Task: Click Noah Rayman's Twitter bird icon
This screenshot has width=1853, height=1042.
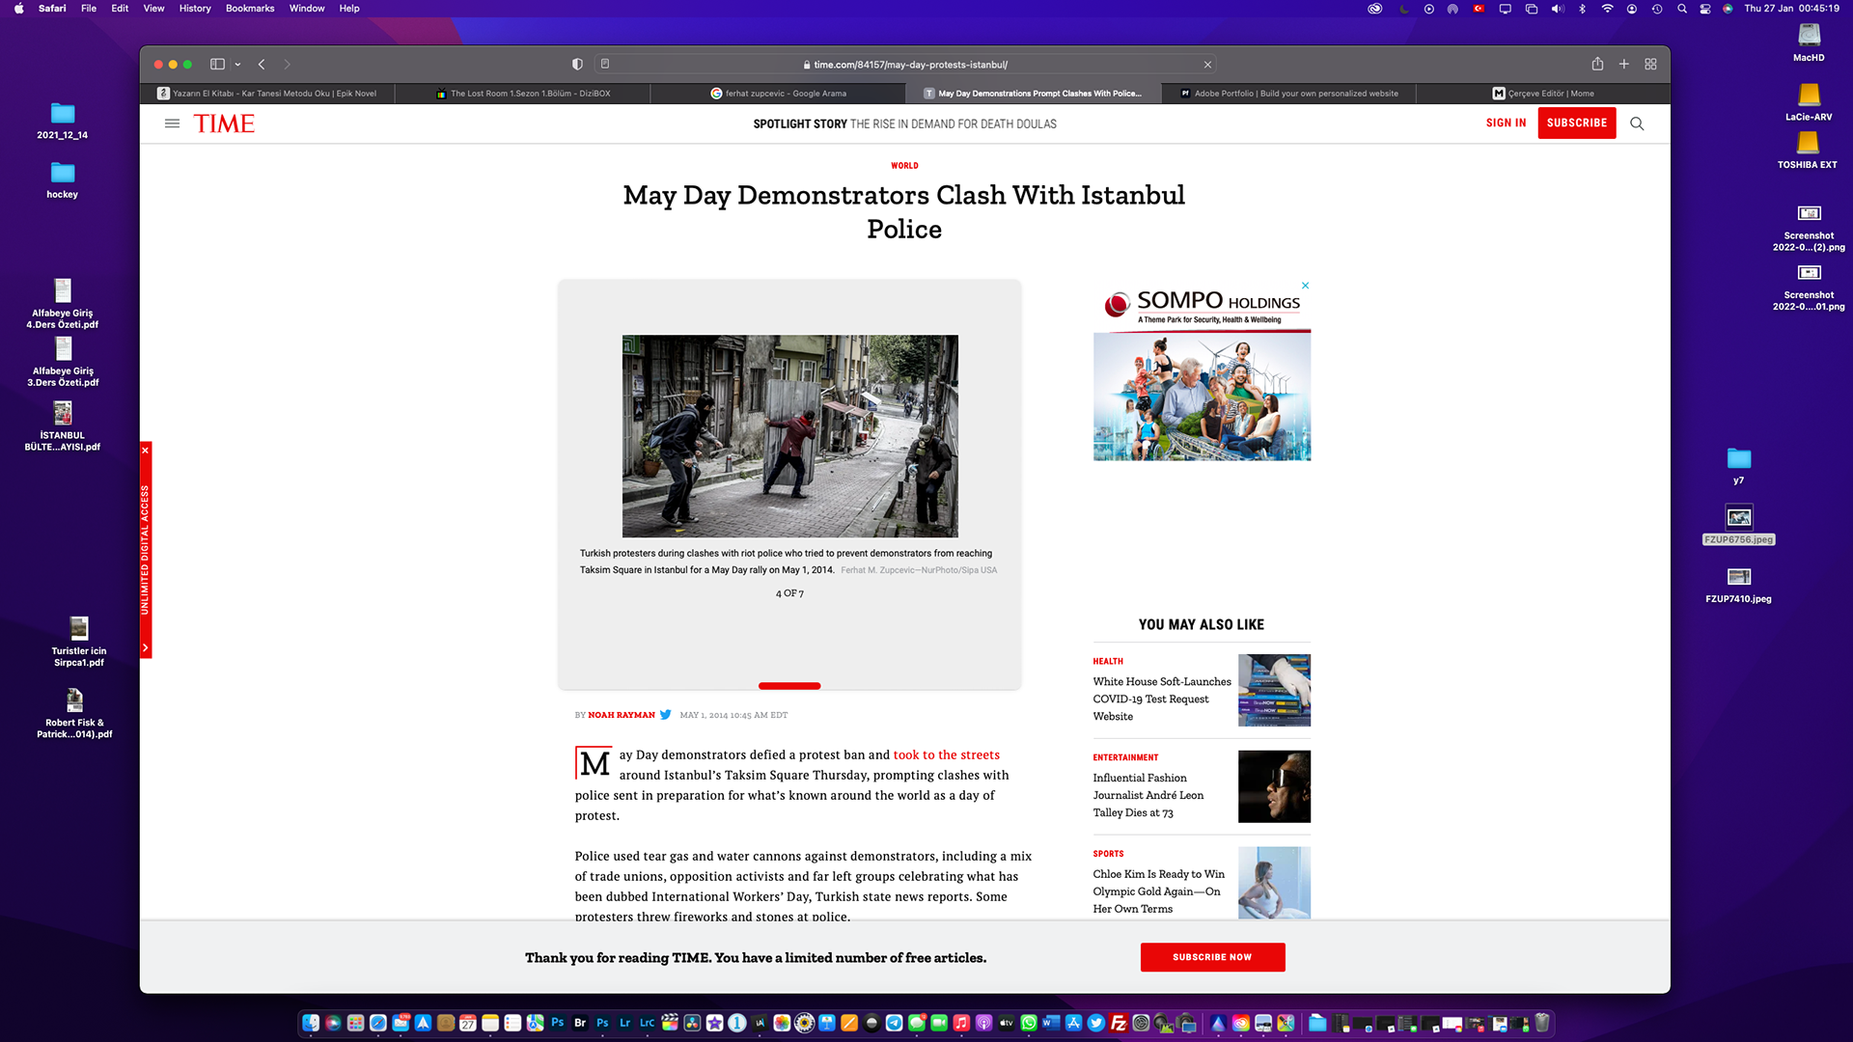Action: pos(665,715)
